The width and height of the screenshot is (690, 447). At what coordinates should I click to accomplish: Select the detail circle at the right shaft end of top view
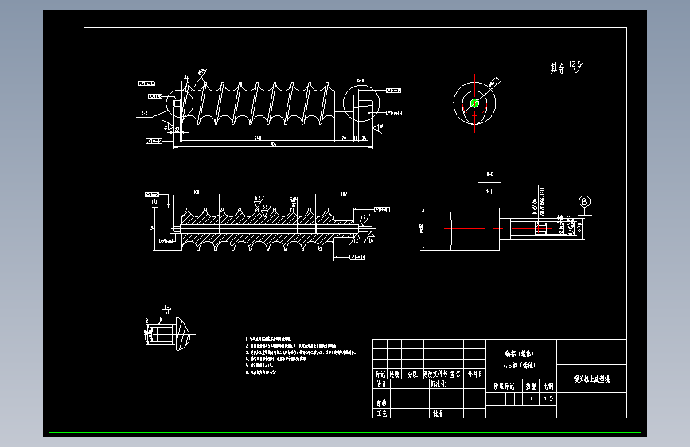(361, 103)
